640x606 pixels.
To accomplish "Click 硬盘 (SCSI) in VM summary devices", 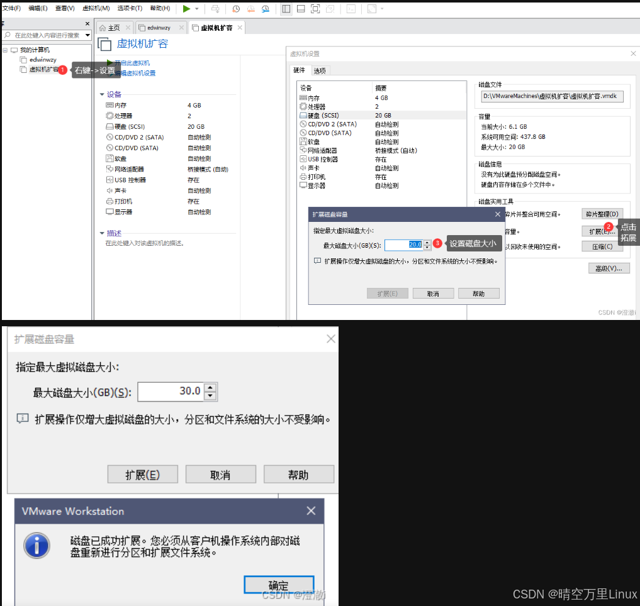I will [130, 126].
